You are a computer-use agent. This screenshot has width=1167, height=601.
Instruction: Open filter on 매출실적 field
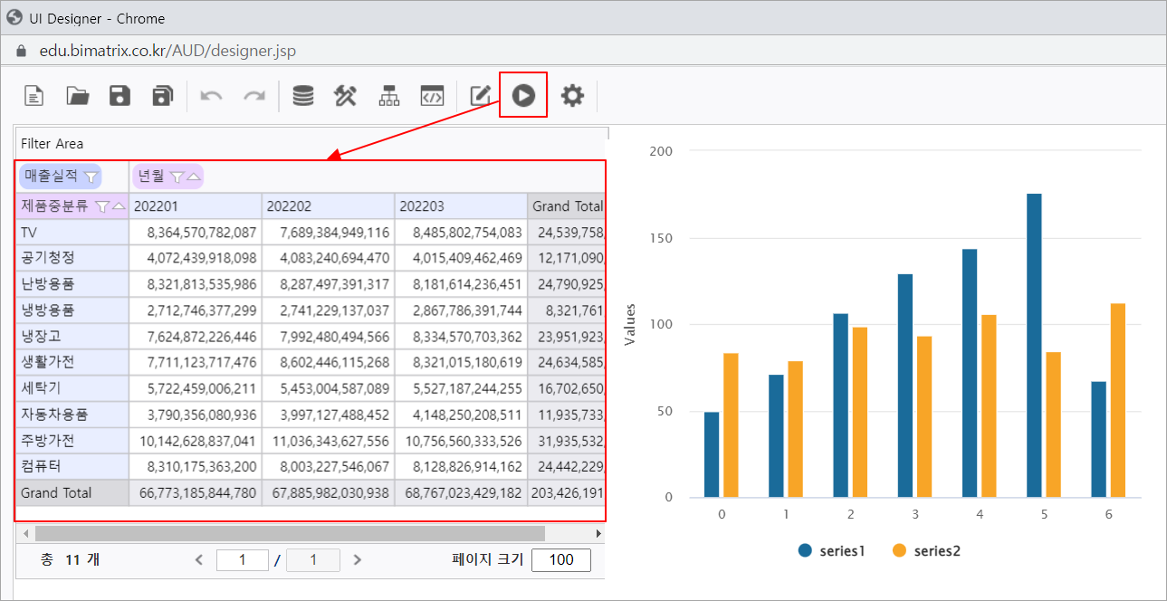[91, 176]
